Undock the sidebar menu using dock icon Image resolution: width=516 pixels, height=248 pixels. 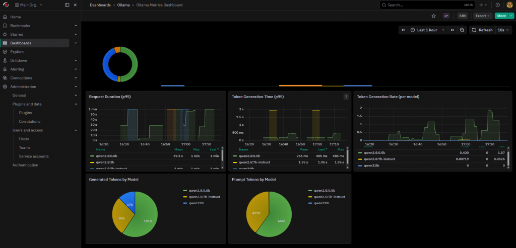pos(68,5)
